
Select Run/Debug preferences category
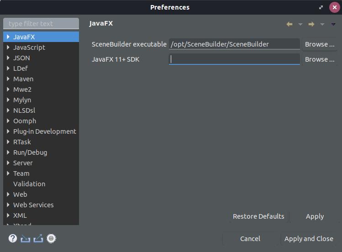click(30, 152)
